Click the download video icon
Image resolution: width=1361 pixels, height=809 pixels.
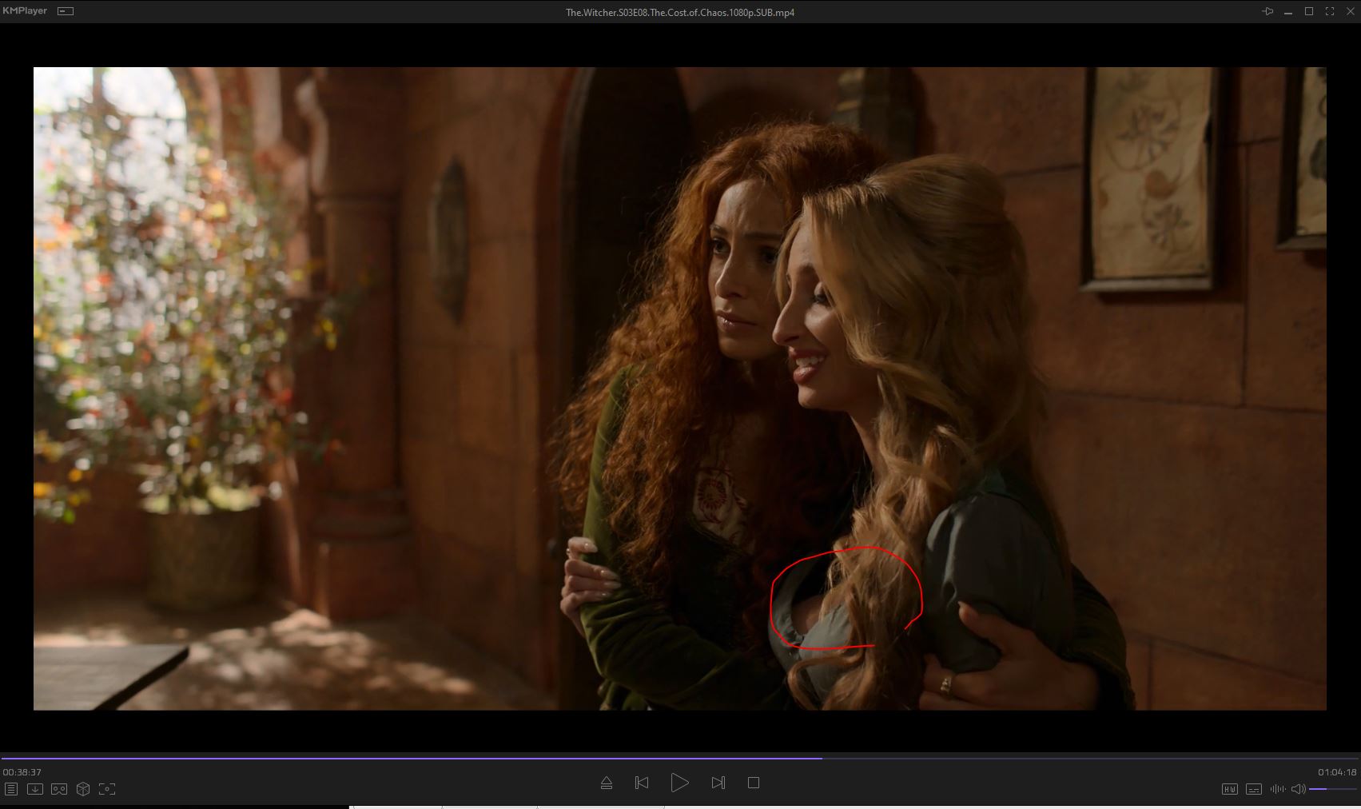click(x=35, y=789)
